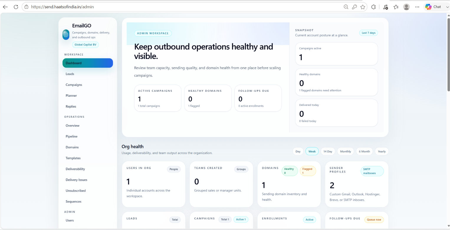
Task: Select the Yearly range filter
Action: pyautogui.click(x=382, y=151)
